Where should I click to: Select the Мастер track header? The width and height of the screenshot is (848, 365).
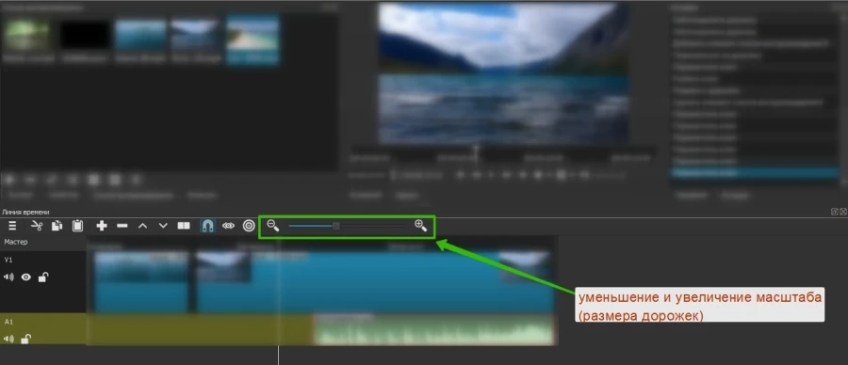click(x=43, y=243)
